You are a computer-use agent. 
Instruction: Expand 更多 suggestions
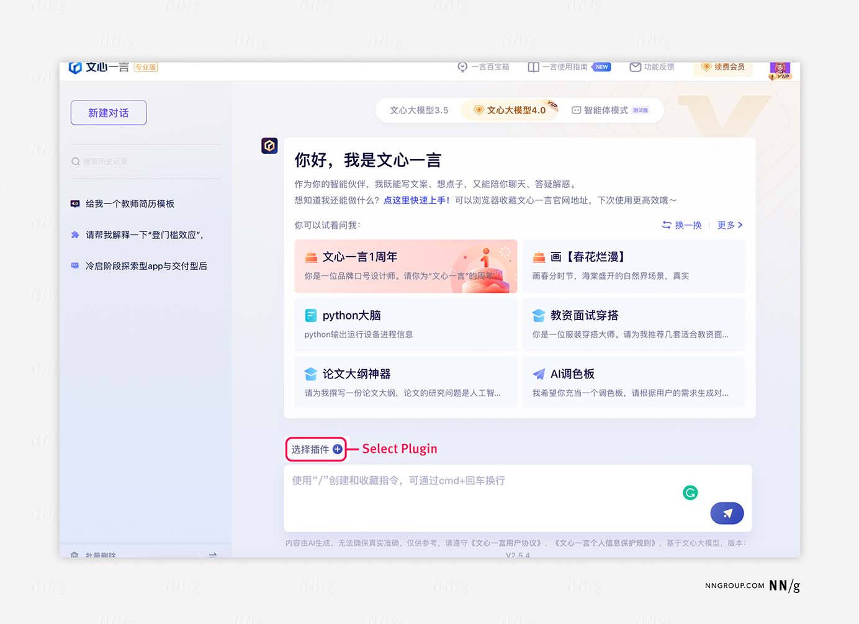[729, 225]
